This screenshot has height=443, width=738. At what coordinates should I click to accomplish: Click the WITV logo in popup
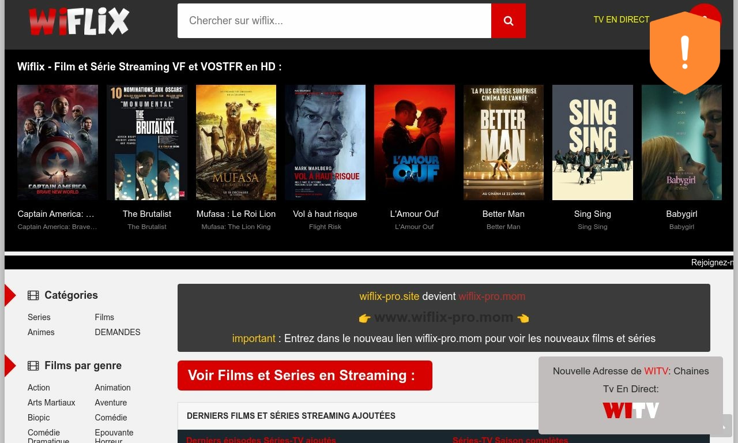coord(631,410)
